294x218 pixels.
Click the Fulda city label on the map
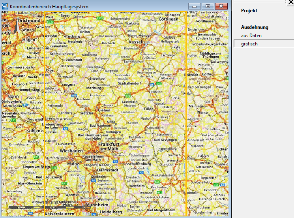[148, 109]
